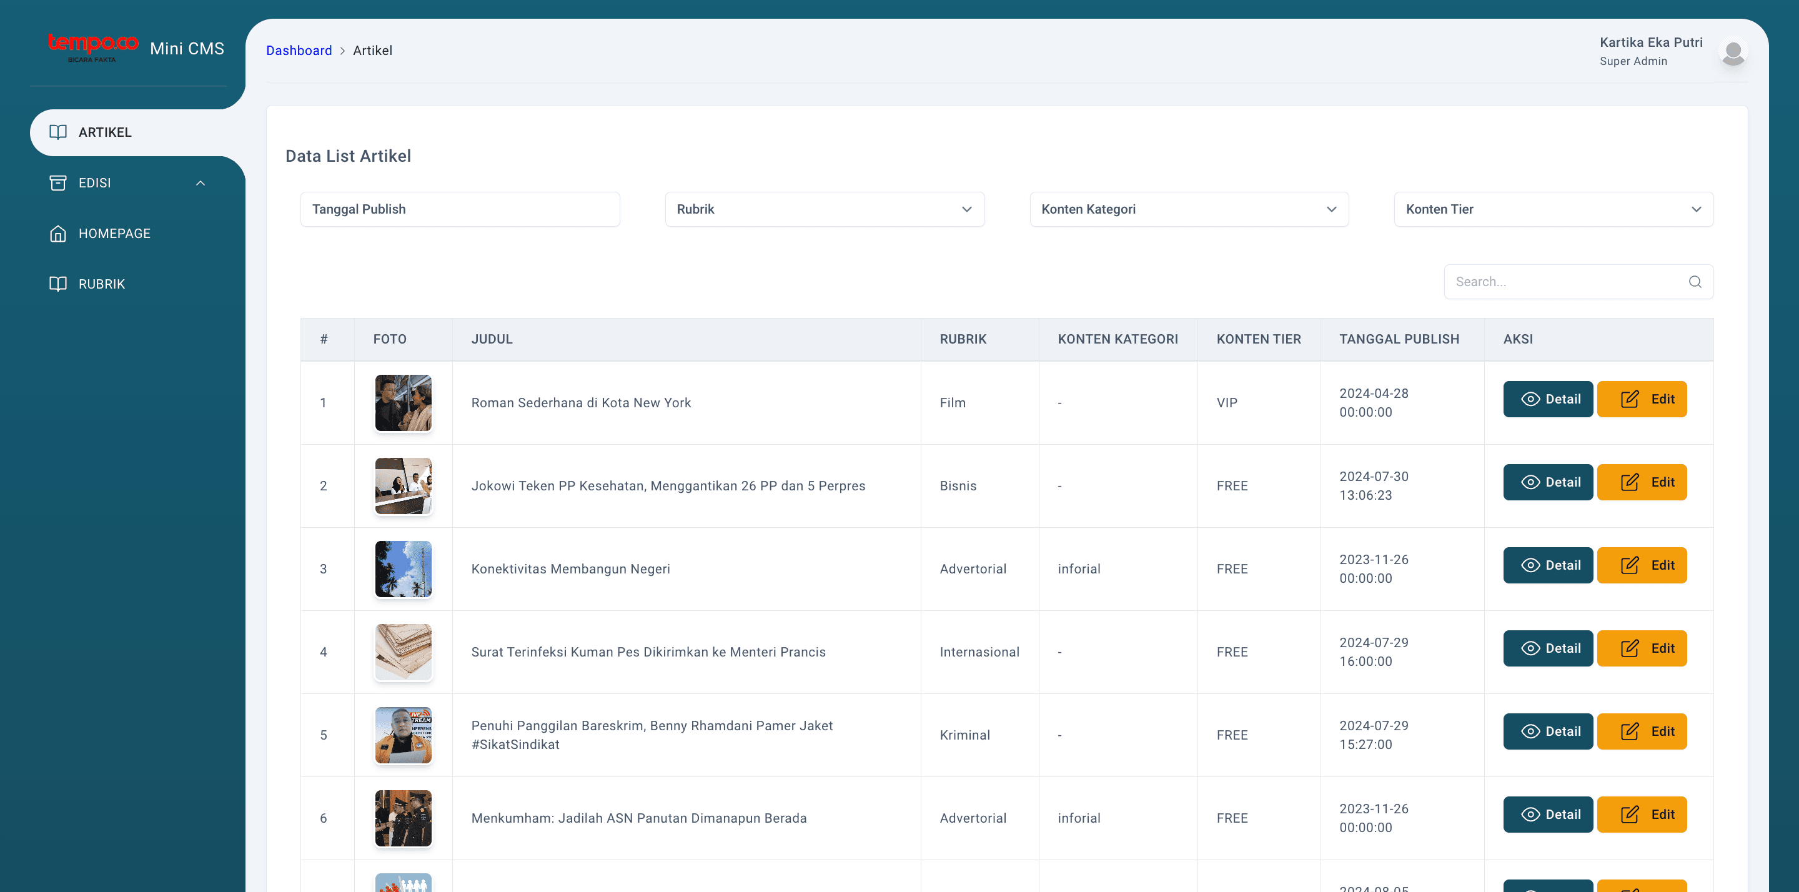
Task: Click Detail button for Roman Sederhana
Action: 1548,399
